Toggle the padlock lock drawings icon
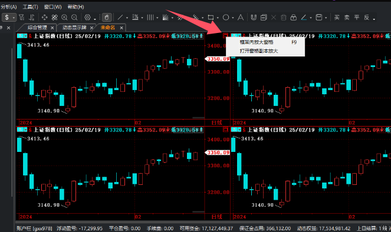 click(294, 18)
